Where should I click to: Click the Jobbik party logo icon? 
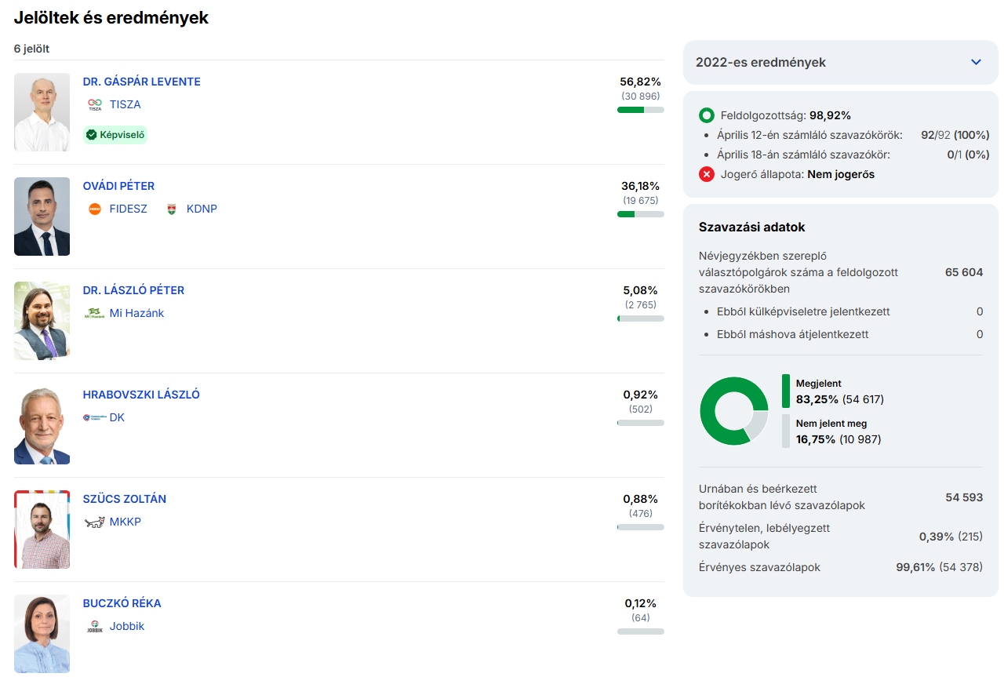point(95,626)
